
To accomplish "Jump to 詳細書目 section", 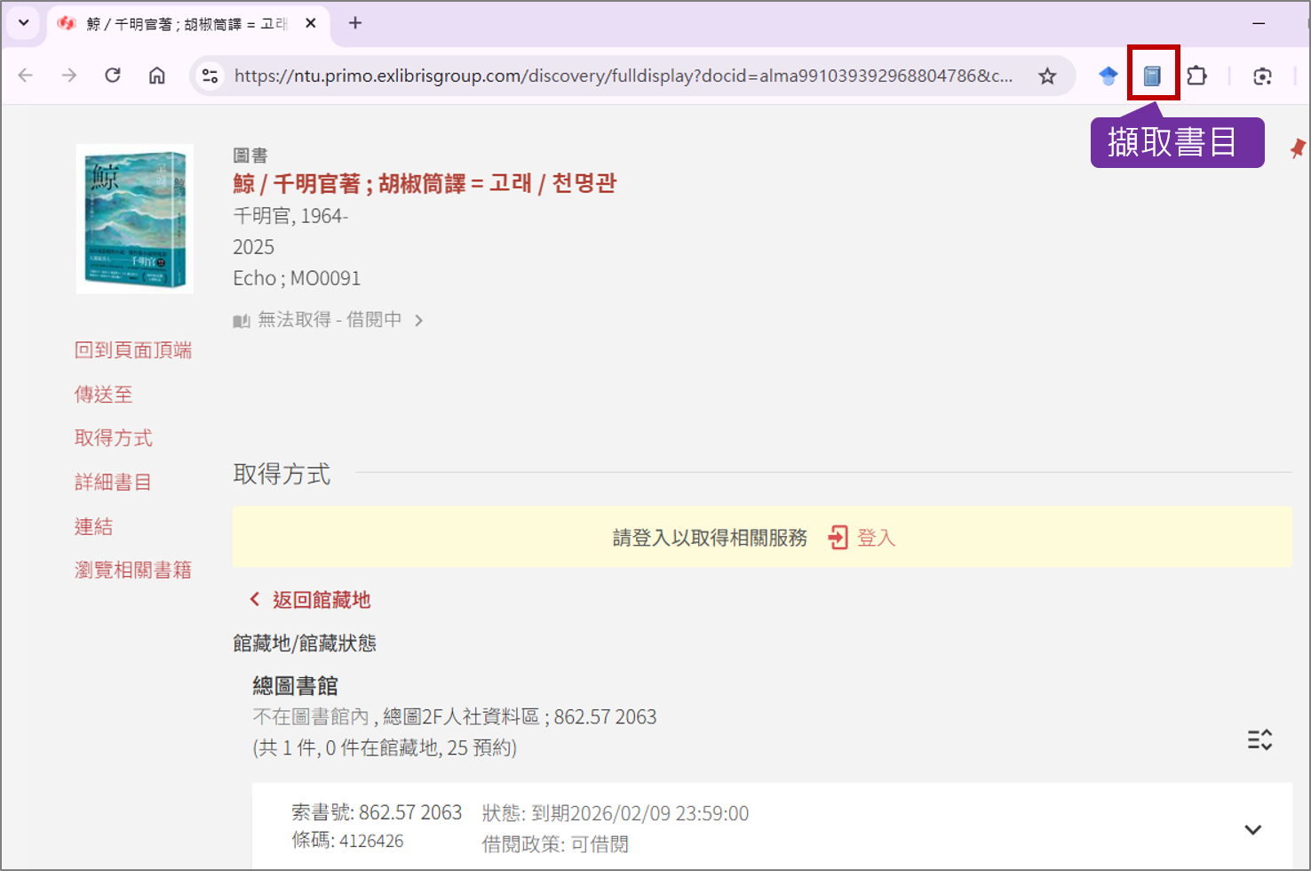I will click(x=113, y=482).
